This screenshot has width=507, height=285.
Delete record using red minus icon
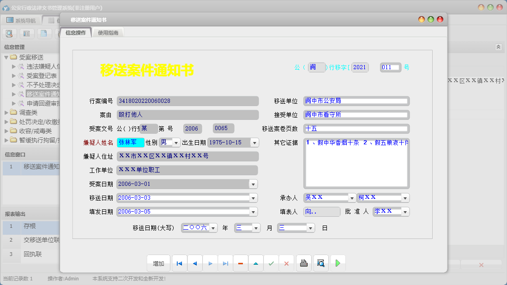click(241, 263)
